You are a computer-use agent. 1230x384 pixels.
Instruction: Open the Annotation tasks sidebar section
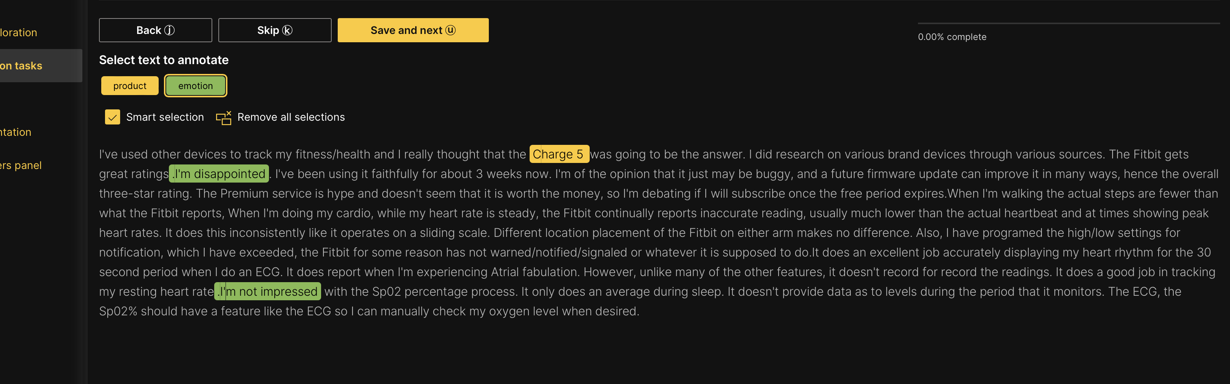tap(21, 66)
